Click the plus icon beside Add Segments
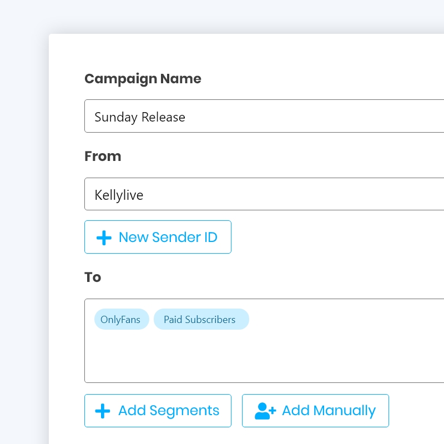The image size is (444, 444). pyautogui.click(x=103, y=411)
